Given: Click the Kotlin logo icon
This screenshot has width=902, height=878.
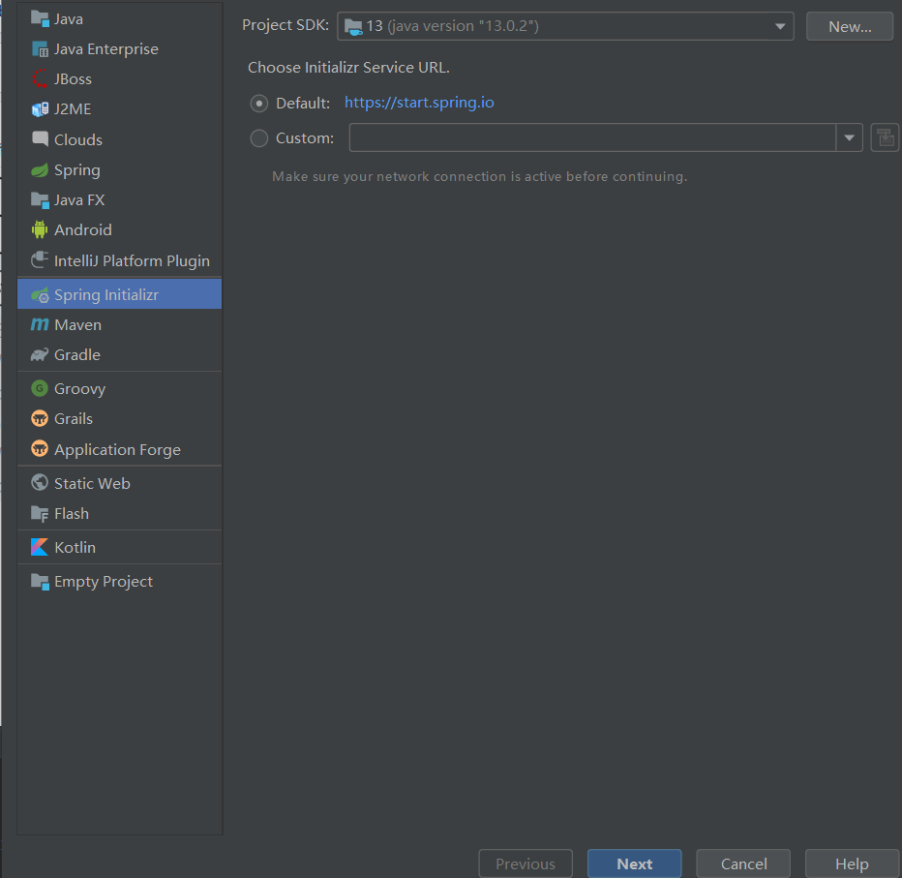Looking at the screenshot, I should 40,547.
